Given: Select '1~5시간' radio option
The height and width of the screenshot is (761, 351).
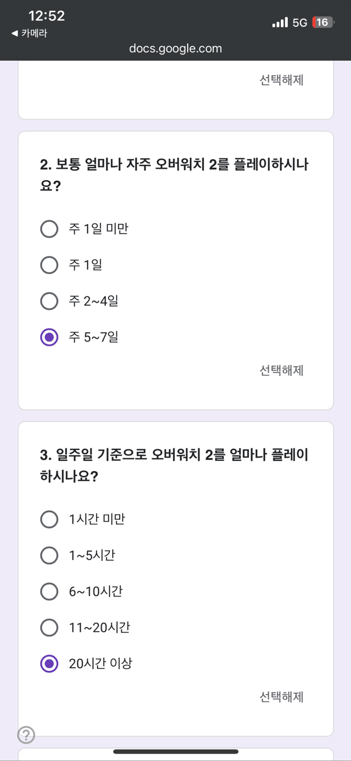Looking at the screenshot, I should [x=49, y=556].
